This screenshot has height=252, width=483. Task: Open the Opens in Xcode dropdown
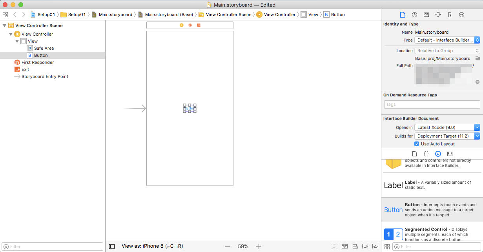(447, 127)
